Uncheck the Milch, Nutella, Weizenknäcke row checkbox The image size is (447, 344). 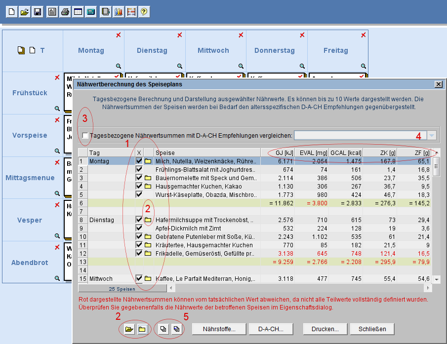(x=139, y=161)
